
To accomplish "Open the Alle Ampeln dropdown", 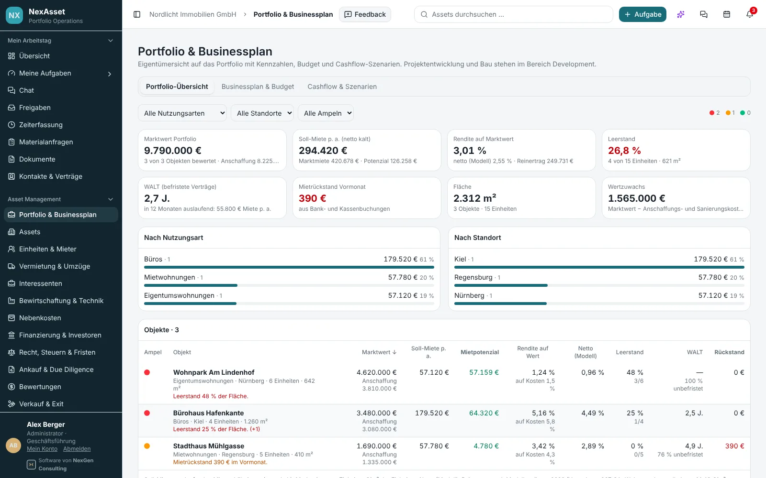I will click(x=326, y=113).
